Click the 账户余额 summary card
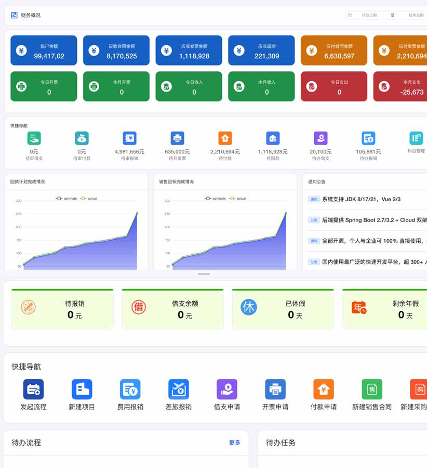 [44, 50]
